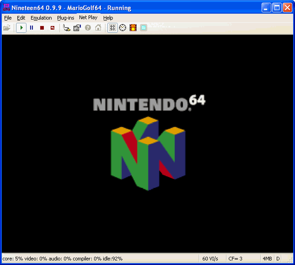
Task: Toggle the 60/50 speed limiter button
Action: [x=113, y=28]
